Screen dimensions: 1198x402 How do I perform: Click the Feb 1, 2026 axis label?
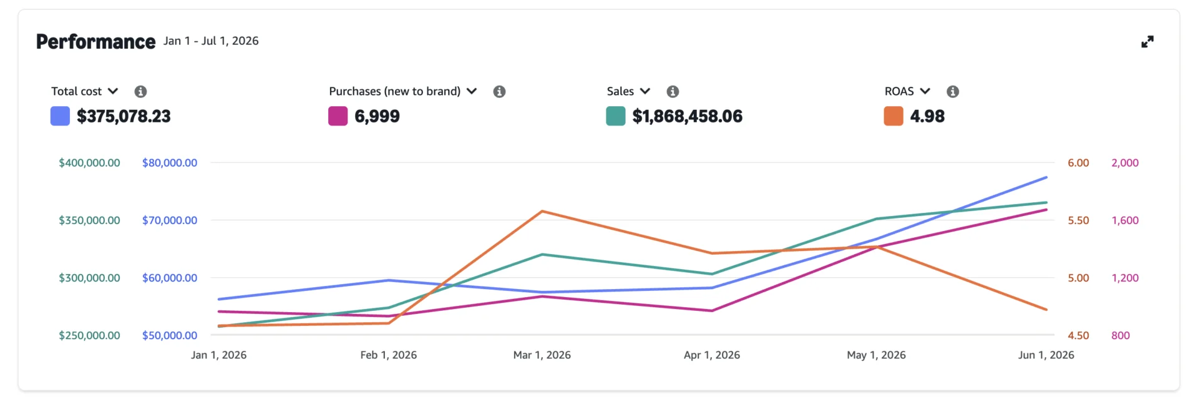tap(389, 355)
